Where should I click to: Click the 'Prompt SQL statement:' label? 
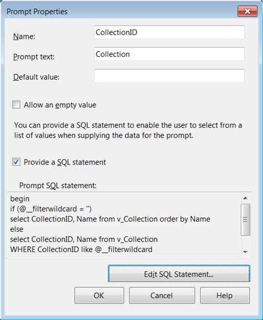pos(58,186)
